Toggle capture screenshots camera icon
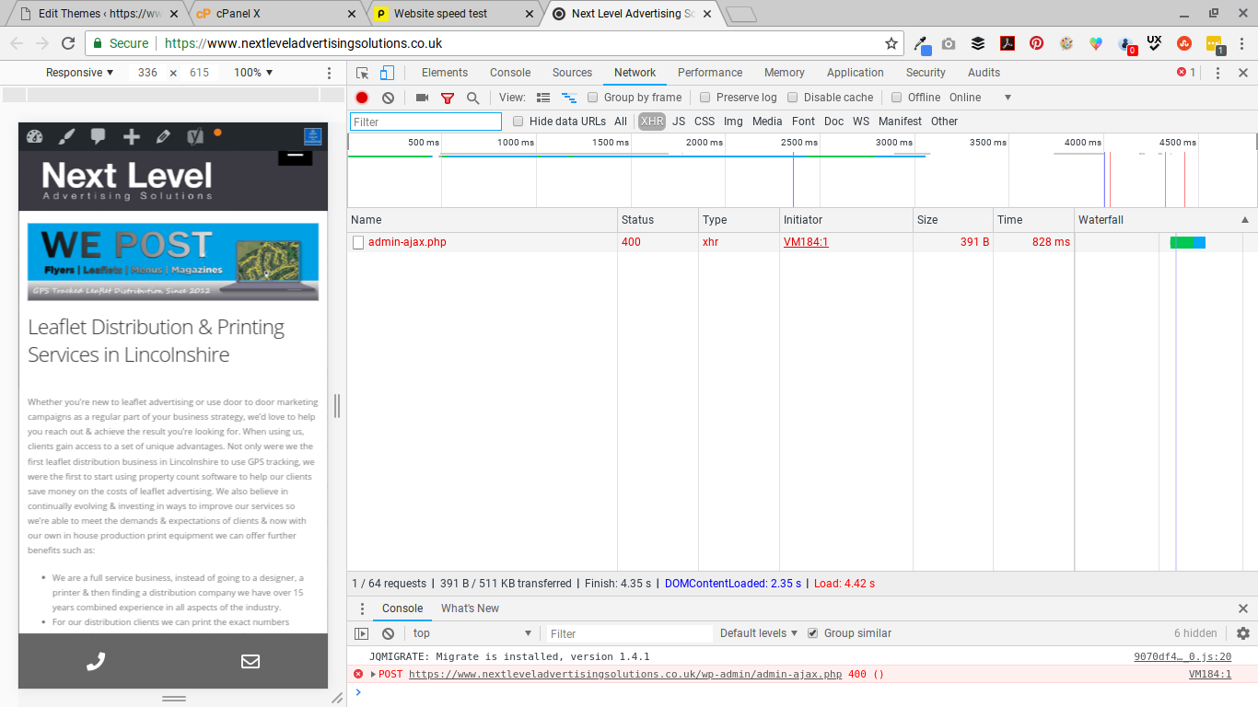Image resolution: width=1258 pixels, height=707 pixels. [x=422, y=98]
